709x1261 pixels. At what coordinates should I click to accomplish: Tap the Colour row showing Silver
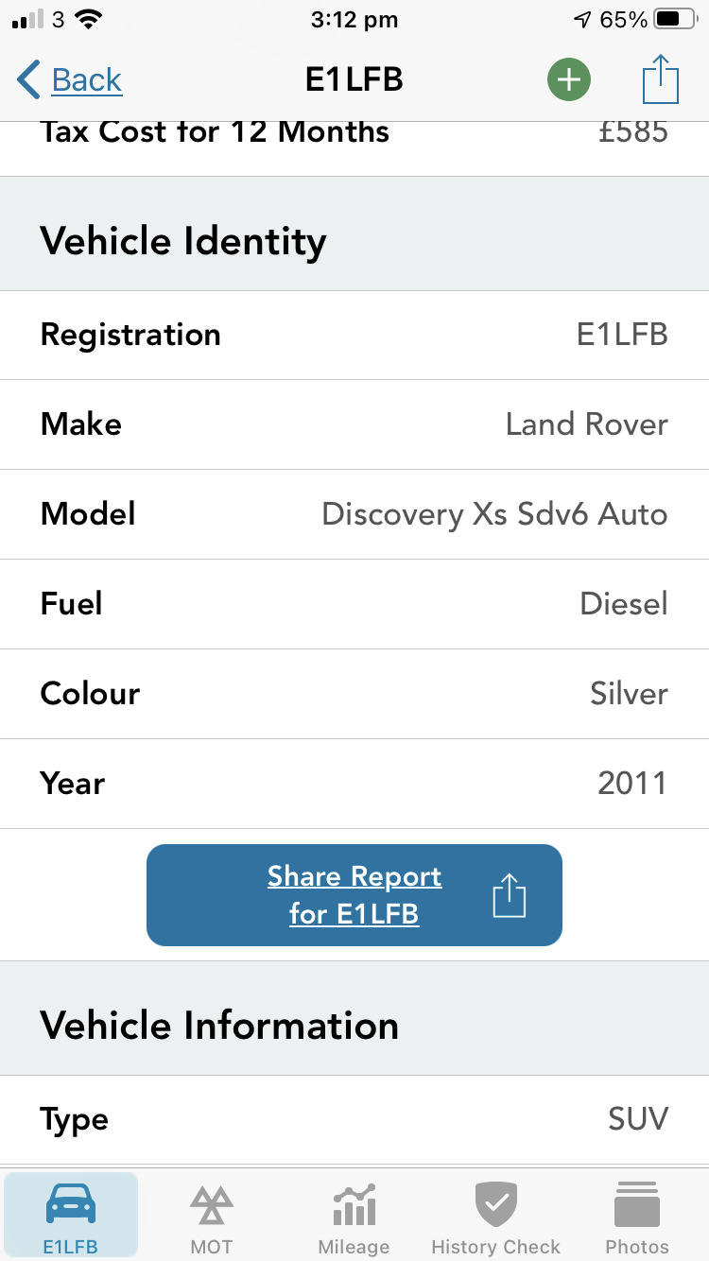pyautogui.click(x=354, y=694)
